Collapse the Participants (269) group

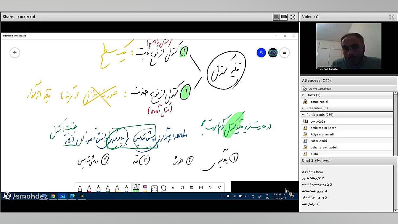pyautogui.click(x=303, y=115)
